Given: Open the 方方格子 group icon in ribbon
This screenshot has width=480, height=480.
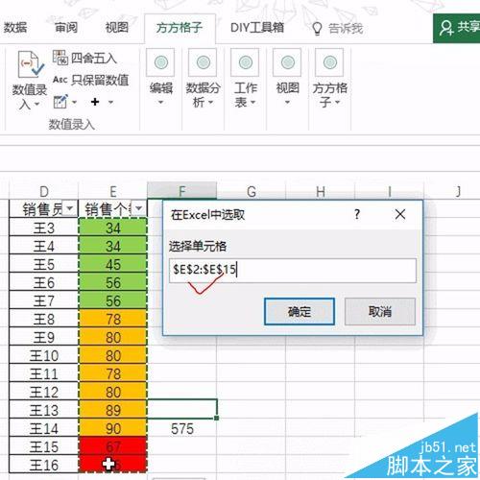Looking at the screenshot, I should point(329,62).
